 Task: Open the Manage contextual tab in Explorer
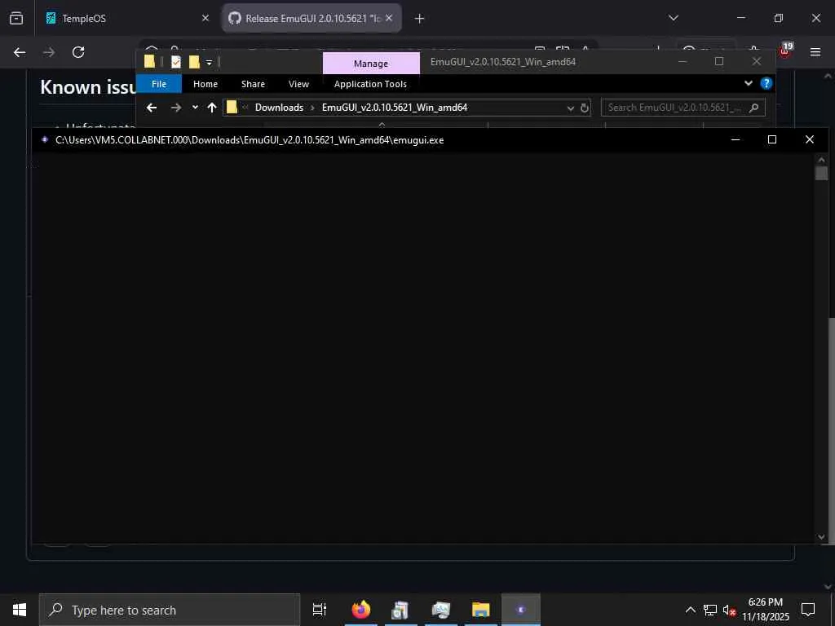point(371,64)
